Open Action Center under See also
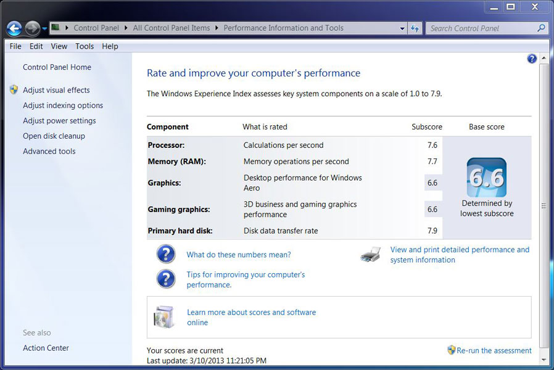 pos(46,348)
